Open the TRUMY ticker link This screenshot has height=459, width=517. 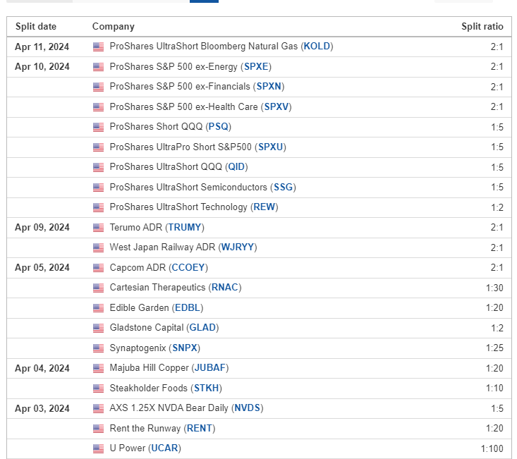[185, 227]
